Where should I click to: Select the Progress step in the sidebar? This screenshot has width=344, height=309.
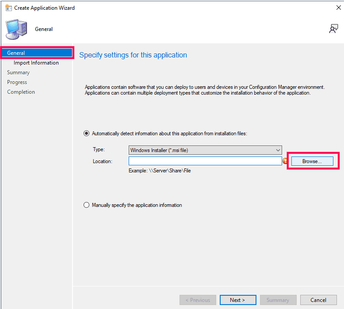17,82
